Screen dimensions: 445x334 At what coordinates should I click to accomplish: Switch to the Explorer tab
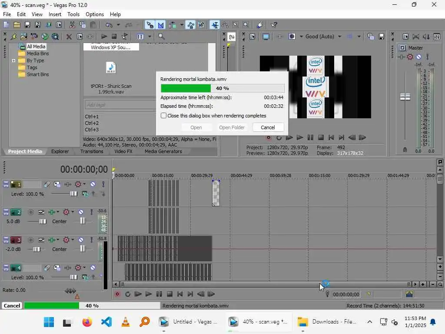(60, 151)
